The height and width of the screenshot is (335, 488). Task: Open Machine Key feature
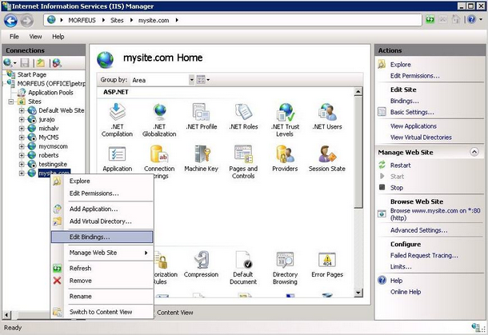click(202, 158)
